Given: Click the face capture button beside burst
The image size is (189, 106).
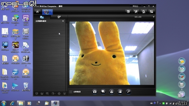Looking at the screenshot, I should coord(112,92).
